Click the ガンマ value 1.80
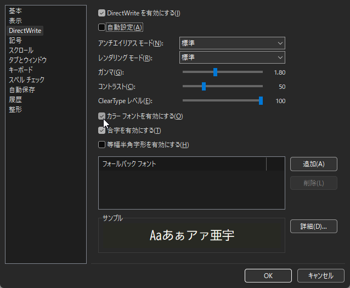The width and height of the screenshot is (350, 288). coord(279,72)
